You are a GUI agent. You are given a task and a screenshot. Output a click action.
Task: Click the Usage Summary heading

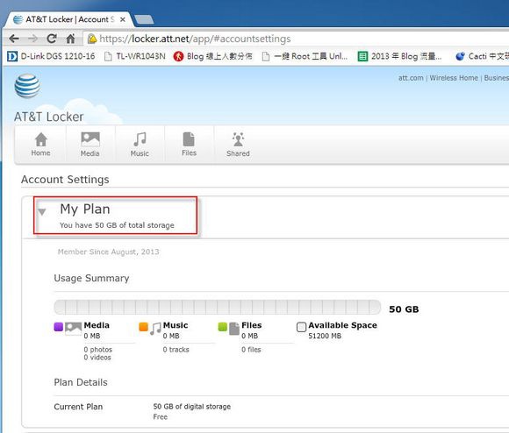click(x=91, y=278)
